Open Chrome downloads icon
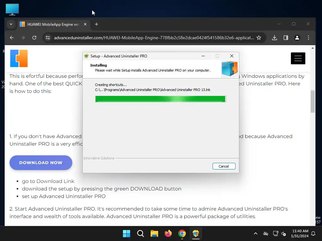The image size is (322, 241). (x=275, y=38)
